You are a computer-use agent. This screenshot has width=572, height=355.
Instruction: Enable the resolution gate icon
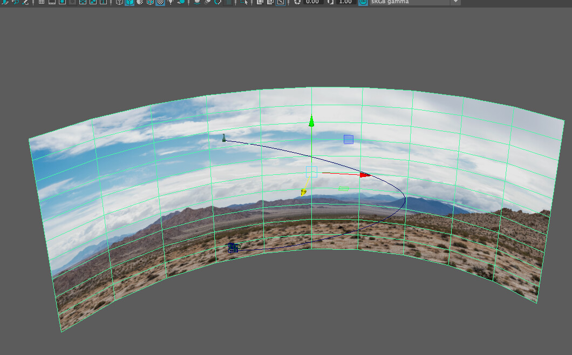(61, 3)
